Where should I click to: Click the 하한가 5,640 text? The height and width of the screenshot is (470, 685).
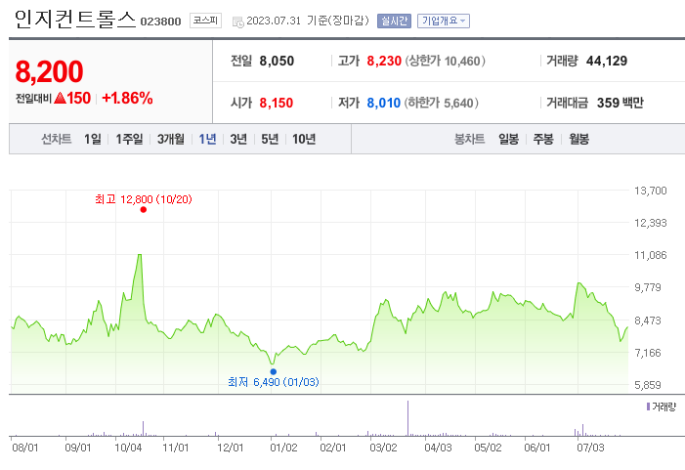(x=442, y=103)
